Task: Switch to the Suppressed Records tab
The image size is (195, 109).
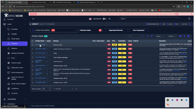Action: pos(116,30)
